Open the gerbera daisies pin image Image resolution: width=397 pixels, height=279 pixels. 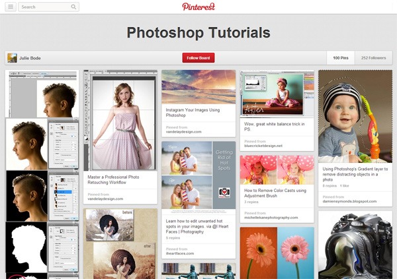pyautogui.click(x=277, y=253)
